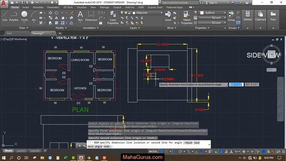The image size is (286, 161).
Task: Expand the Block panel
Action: pos(172,28)
